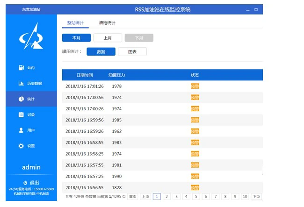Click the pressure value 1962
Image resolution: width=304 pixels, height=207 pixels.
pos(117,131)
